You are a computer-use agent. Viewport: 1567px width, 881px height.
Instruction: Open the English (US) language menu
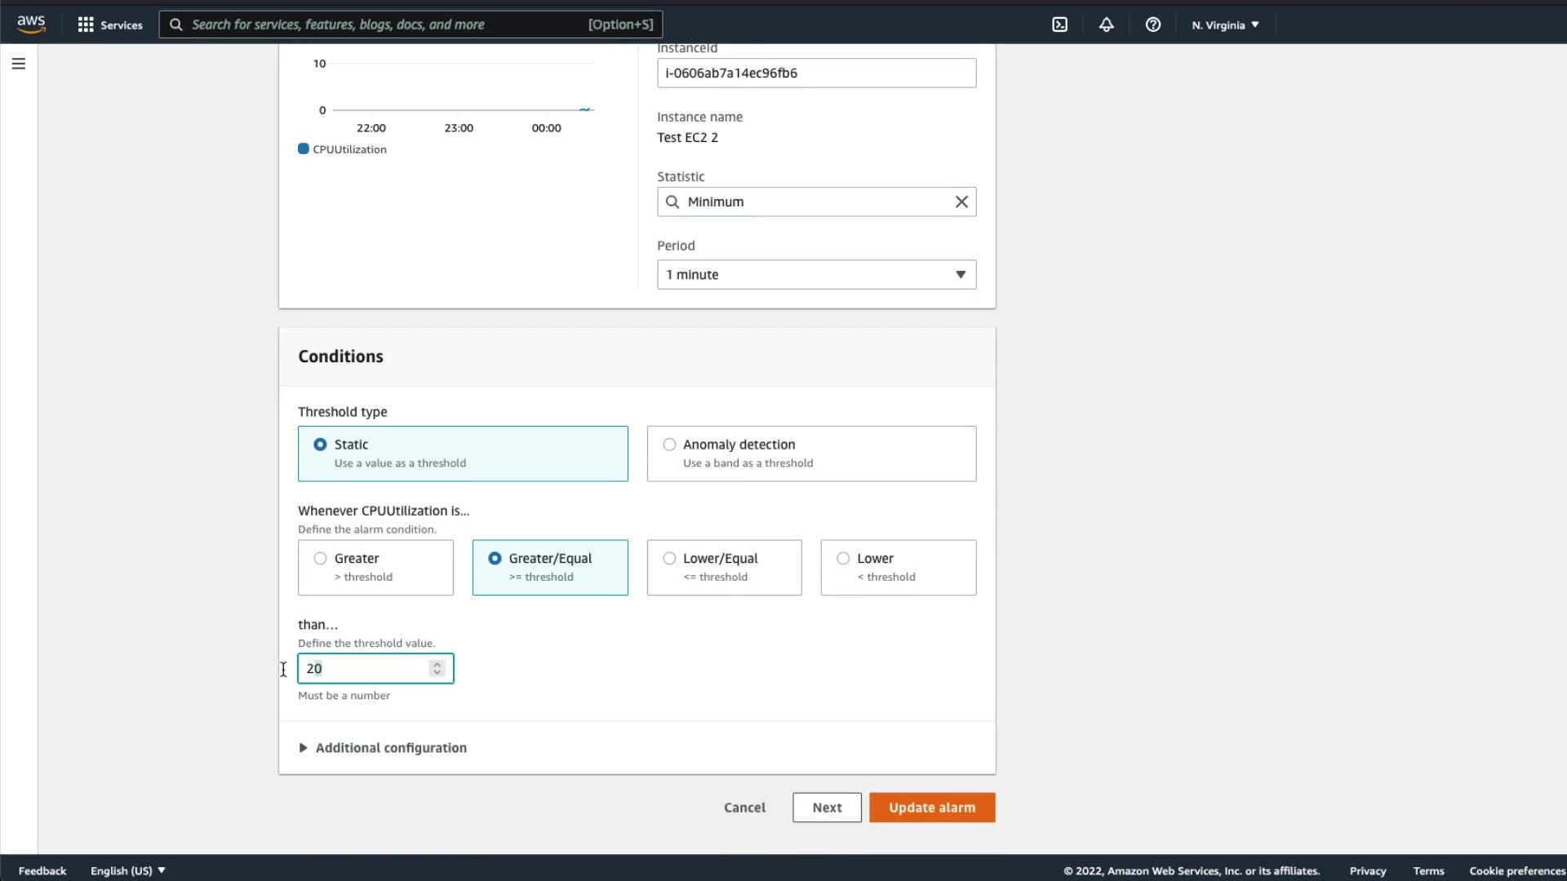point(127,870)
